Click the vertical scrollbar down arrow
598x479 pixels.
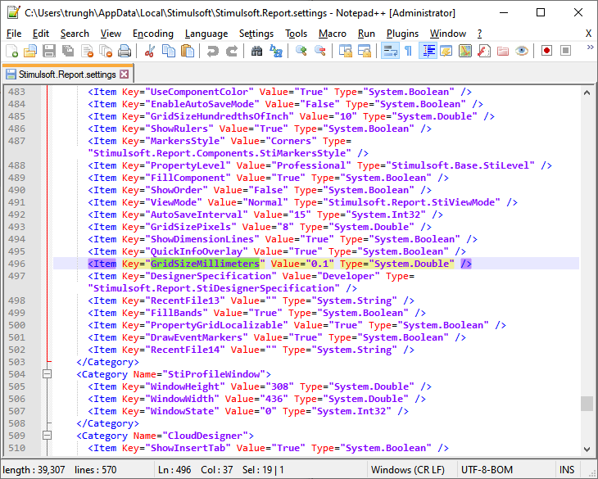(x=587, y=450)
